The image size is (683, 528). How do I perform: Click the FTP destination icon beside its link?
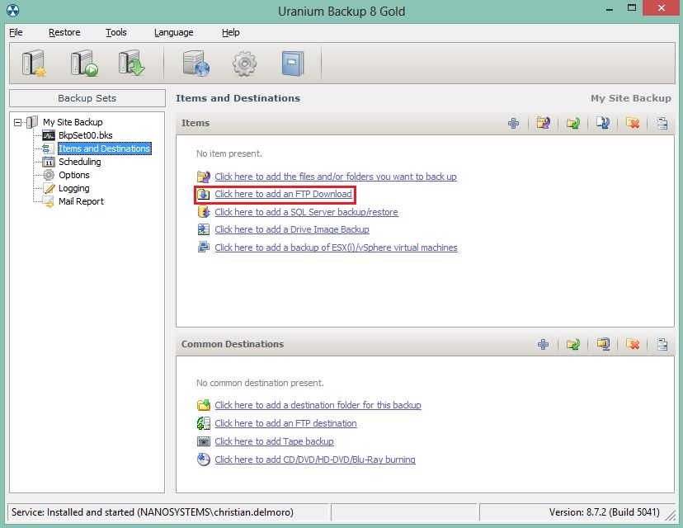pyautogui.click(x=204, y=423)
